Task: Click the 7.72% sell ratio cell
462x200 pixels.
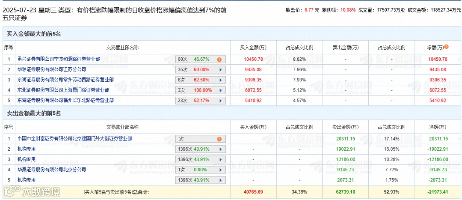Action: 391,170
